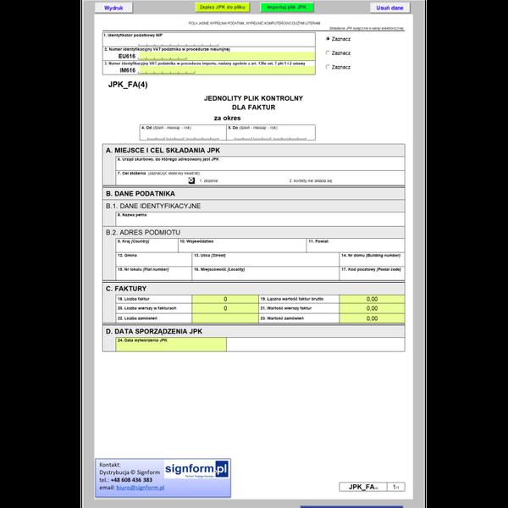Screen dimensions: 508x508
Task: Click the signform.pl logo
Action: (196, 469)
